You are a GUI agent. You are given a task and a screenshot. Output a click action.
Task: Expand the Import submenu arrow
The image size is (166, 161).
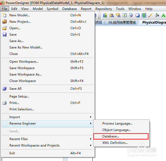click(x=91, y=117)
